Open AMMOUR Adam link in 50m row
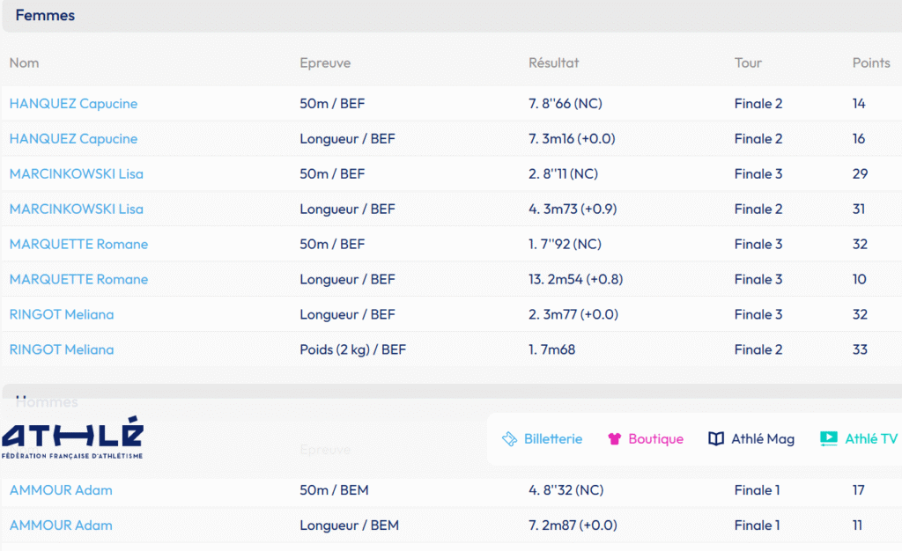This screenshot has height=551, width=902. coord(61,490)
